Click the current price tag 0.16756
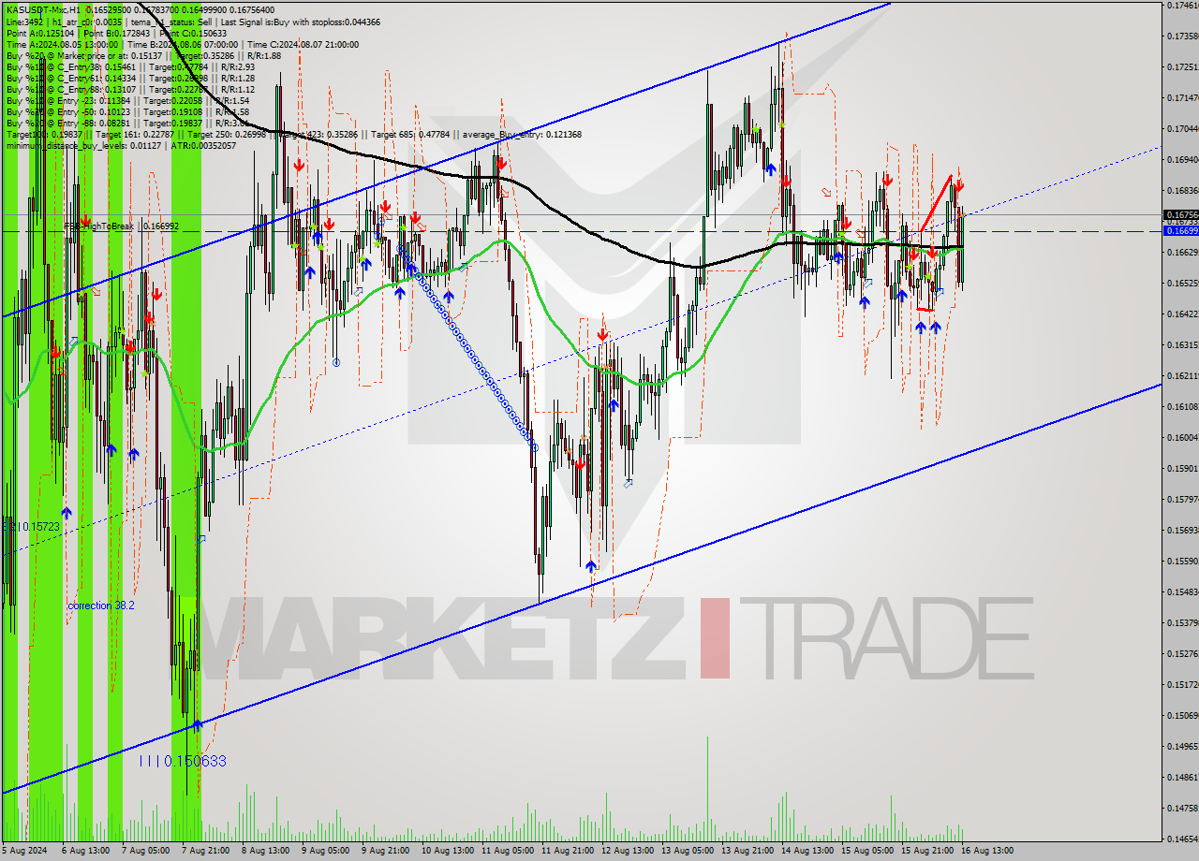The width and height of the screenshot is (1199, 861). pyautogui.click(x=1180, y=214)
